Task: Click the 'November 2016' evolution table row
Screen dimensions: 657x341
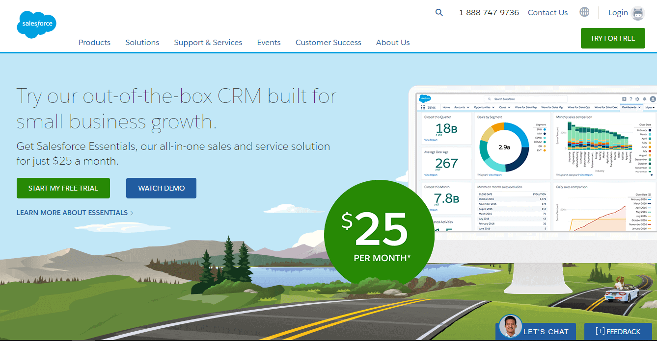Action: pos(512,204)
